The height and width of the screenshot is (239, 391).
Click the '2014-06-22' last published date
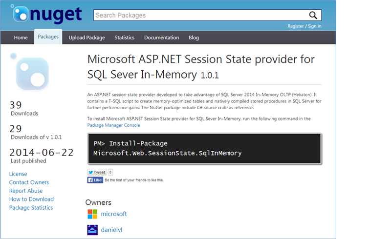coord(42,152)
